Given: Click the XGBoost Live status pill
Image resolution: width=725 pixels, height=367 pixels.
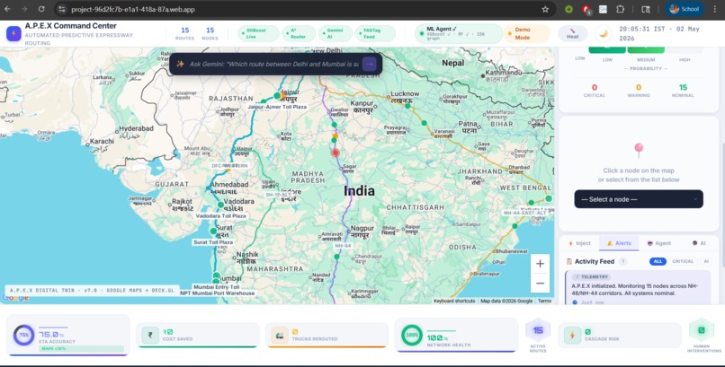Looking at the screenshot, I should point(258,34).
